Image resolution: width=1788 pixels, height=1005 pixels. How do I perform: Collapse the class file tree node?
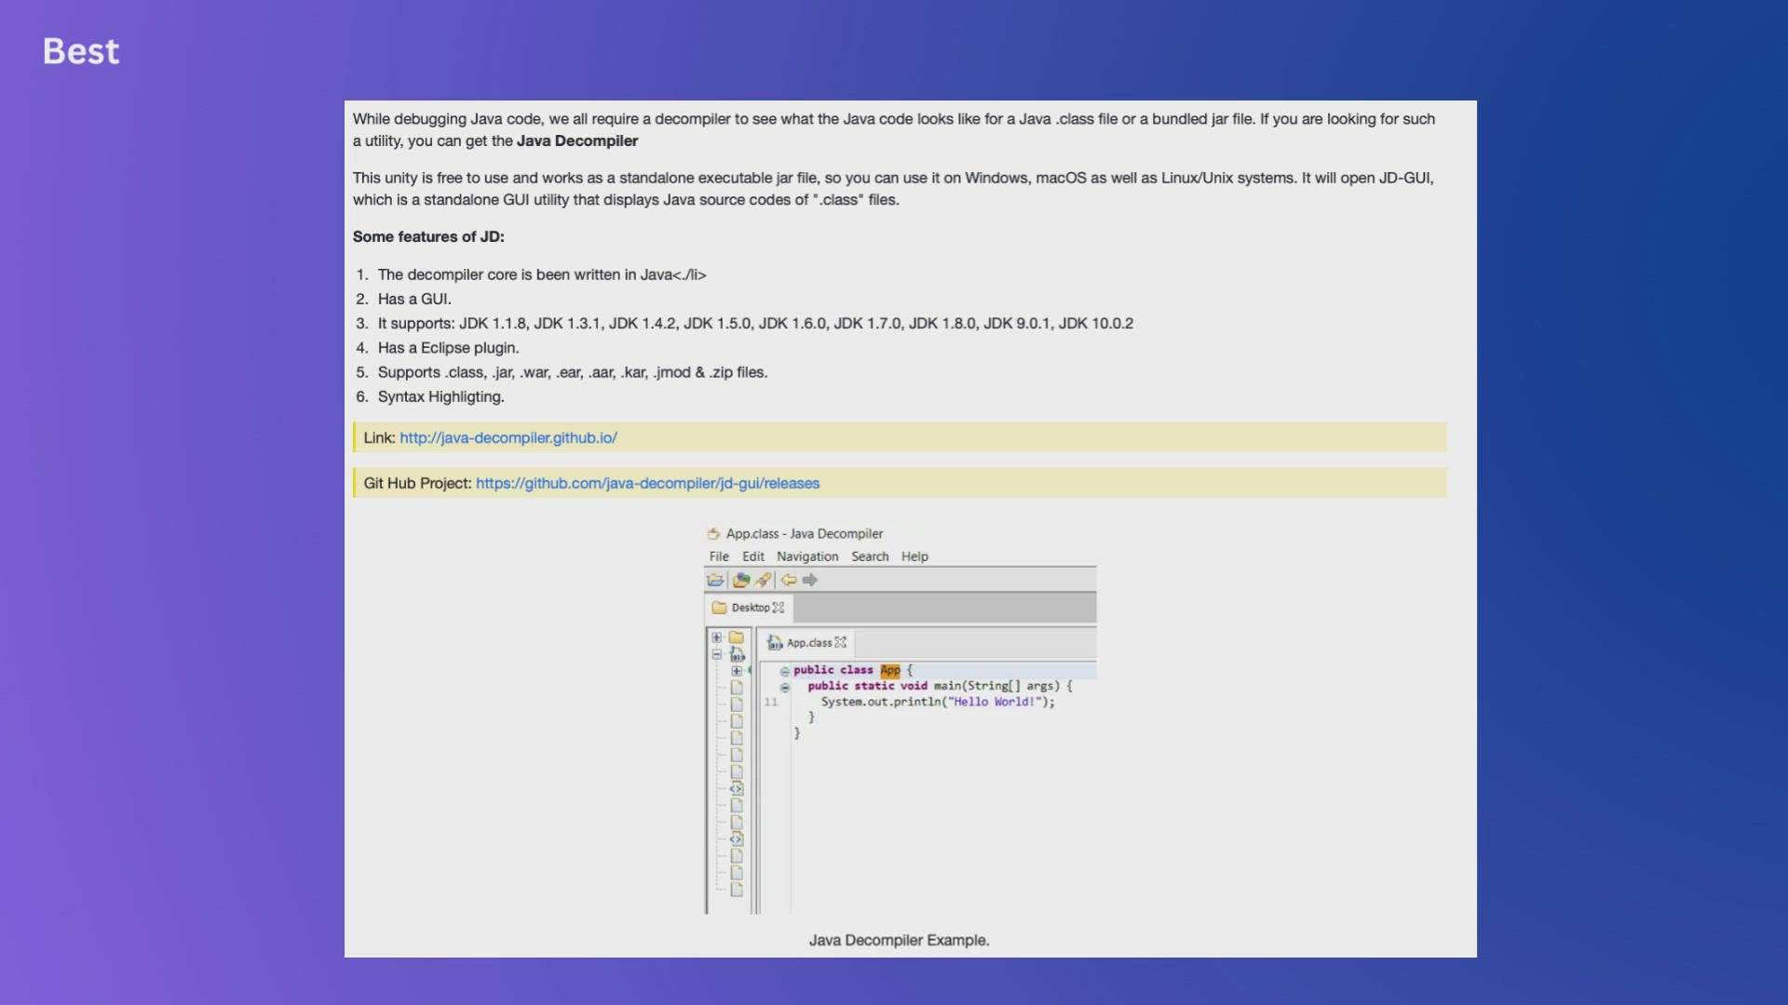click(x=717, y=654)
